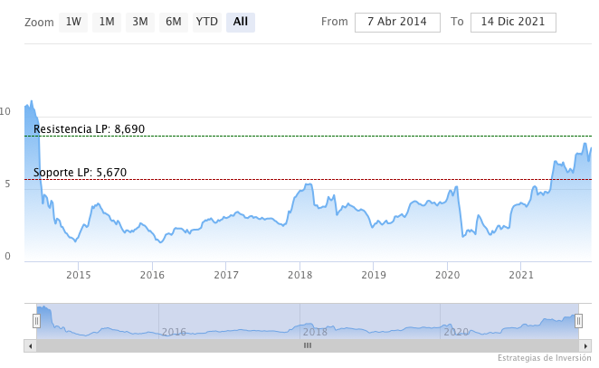The height and width of the screenshot is (368, 599).
Task: Set zoom to YTD
Action: point(207,22)
